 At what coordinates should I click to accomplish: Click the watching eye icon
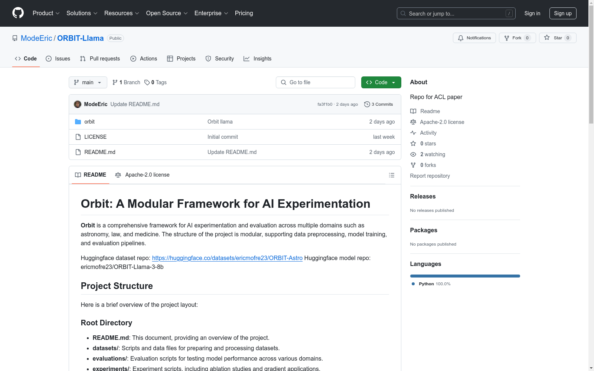click(413, 154)
